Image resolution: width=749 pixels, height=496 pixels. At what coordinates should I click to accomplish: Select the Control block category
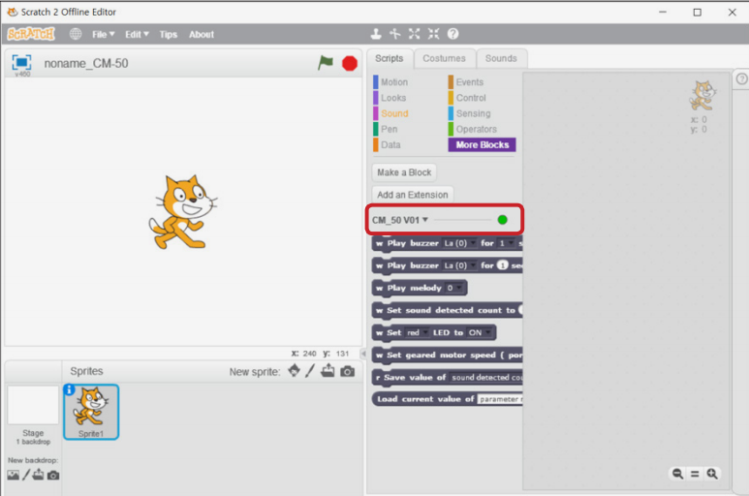[x=467, y=98]
